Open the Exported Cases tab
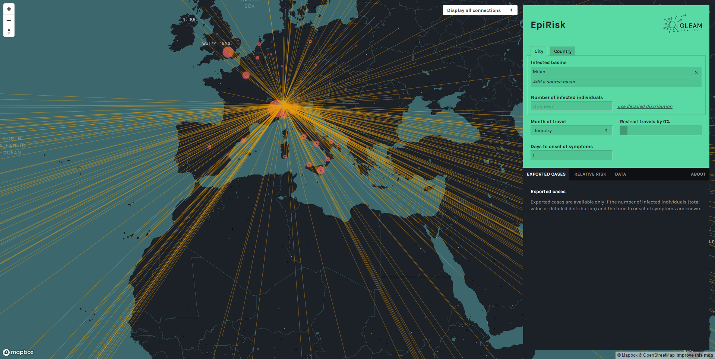Screen dimensions: 715x359 click(546, 174)
